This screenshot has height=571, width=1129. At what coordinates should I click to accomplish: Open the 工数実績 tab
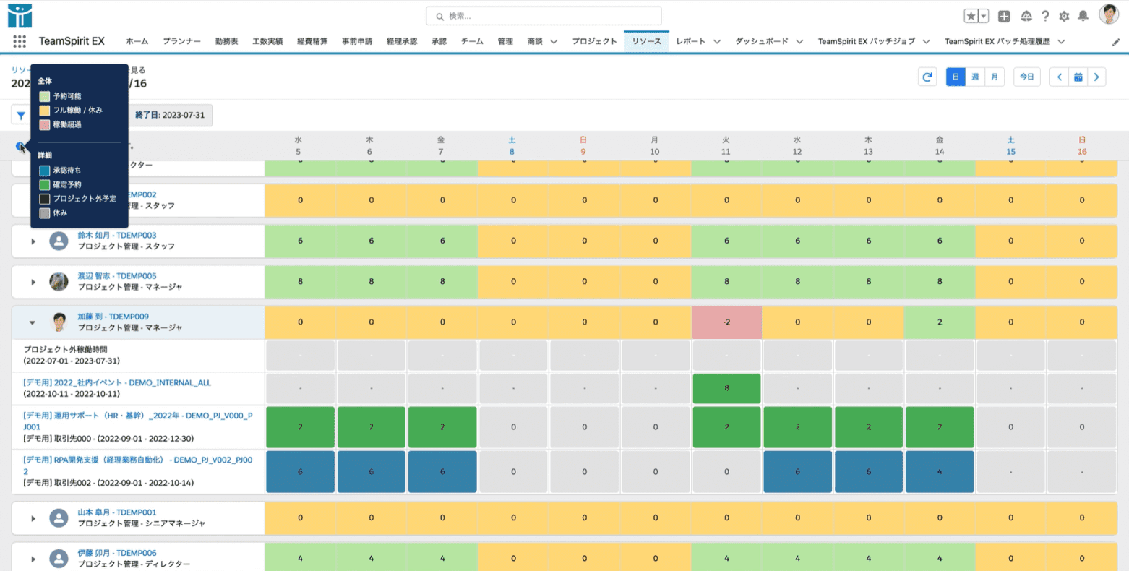267,41
